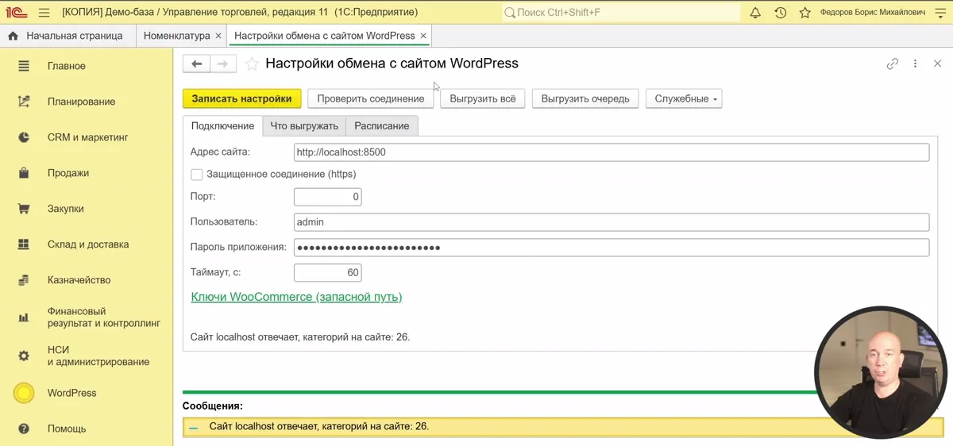
Task: Click the Планирование section icon
Action: pos(24,102)
